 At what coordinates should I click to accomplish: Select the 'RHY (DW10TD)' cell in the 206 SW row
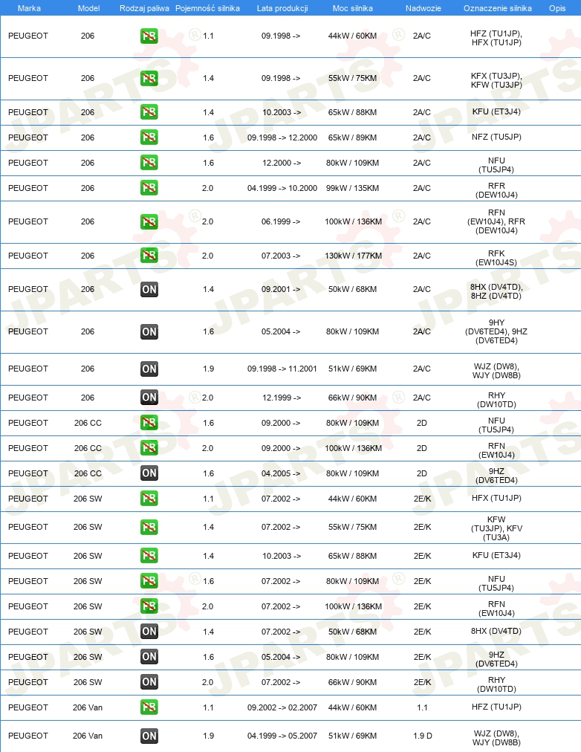[x=496, y=684]
